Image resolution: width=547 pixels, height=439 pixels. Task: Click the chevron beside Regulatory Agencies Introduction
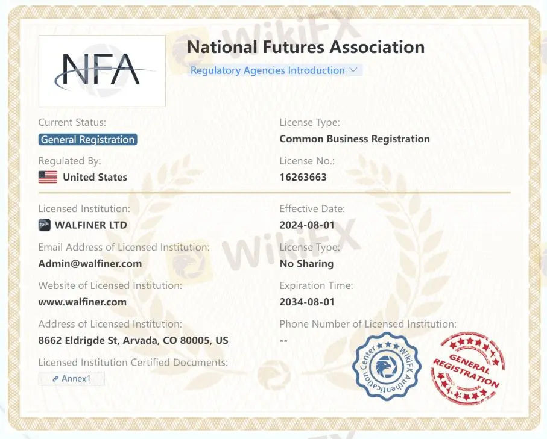pos(354,70)
